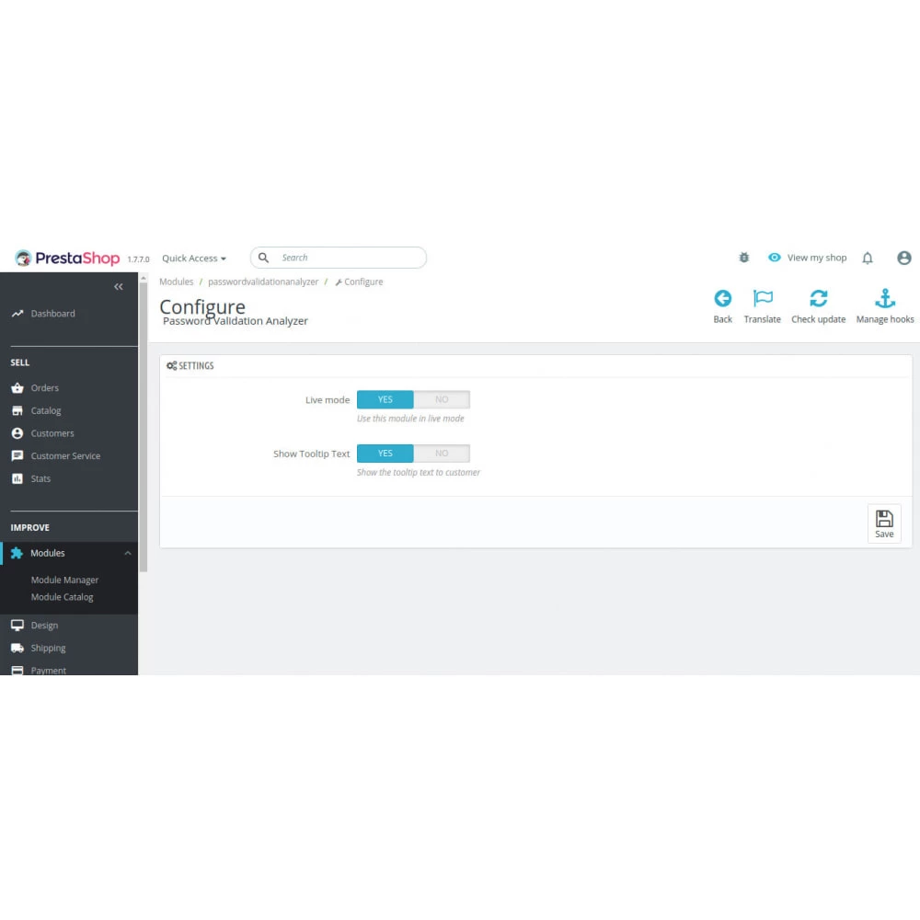Click the PrestaShop logo
Image resolution: width=920 pixels, height=920 pixels.
(x=67, y=259)
